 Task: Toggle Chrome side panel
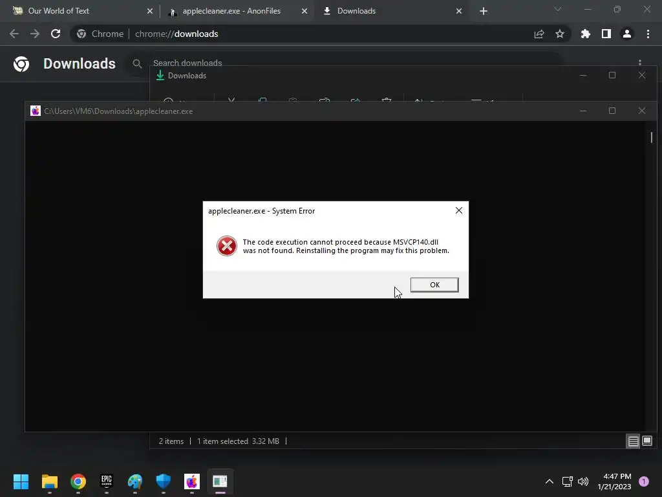(x=606, y=34)
